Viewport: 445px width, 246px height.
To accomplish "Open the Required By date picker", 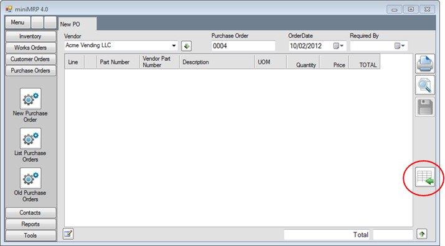I will [400, 46].
